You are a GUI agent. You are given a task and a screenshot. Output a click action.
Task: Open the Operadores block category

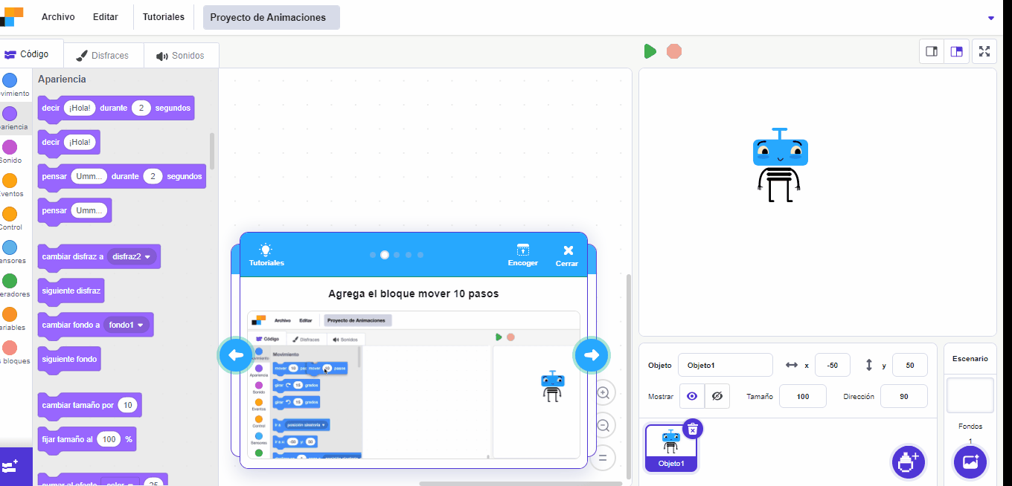(x=10, y=282)
